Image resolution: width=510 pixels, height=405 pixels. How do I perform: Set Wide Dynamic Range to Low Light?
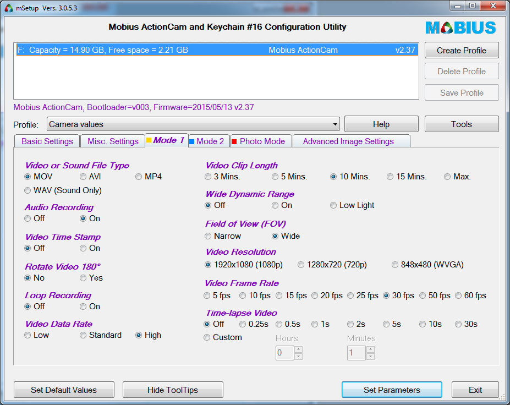click(352, 205)
